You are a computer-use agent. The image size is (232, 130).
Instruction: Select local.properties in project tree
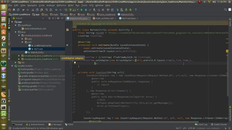(x=29, y=90)
